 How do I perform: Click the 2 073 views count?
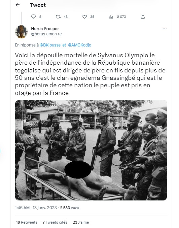point(121,17)
